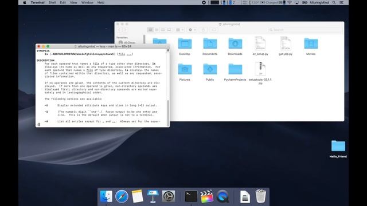Click the Finder icon in the Dock
This screenshot has width=367, height=206.
point(106,196)
